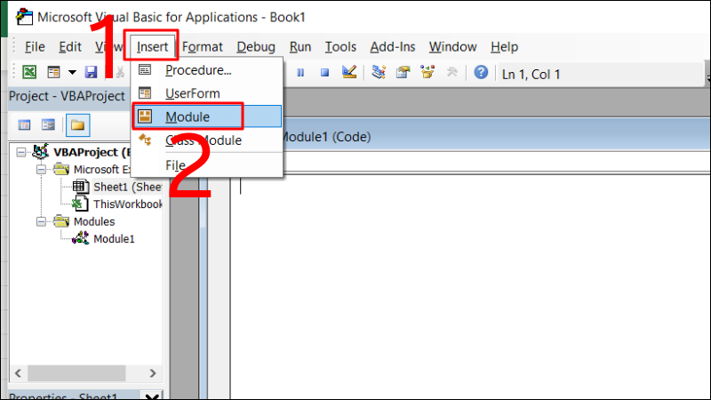Click the Reset (stop) toolbar icon
Image resolution: width=711 pixels, height=400 pixels.
324,73
